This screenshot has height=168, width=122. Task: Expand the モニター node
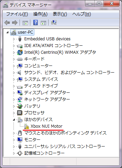click(14, 140)
